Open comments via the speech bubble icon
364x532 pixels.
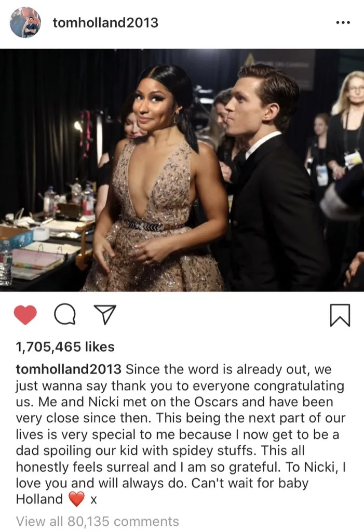65,314
